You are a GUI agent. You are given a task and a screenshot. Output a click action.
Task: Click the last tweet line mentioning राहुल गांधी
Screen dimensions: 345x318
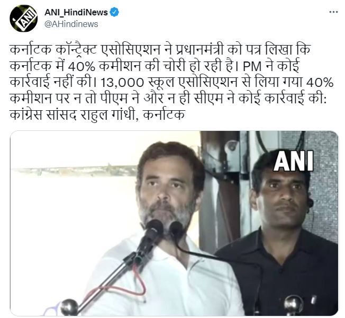(97, 115)
